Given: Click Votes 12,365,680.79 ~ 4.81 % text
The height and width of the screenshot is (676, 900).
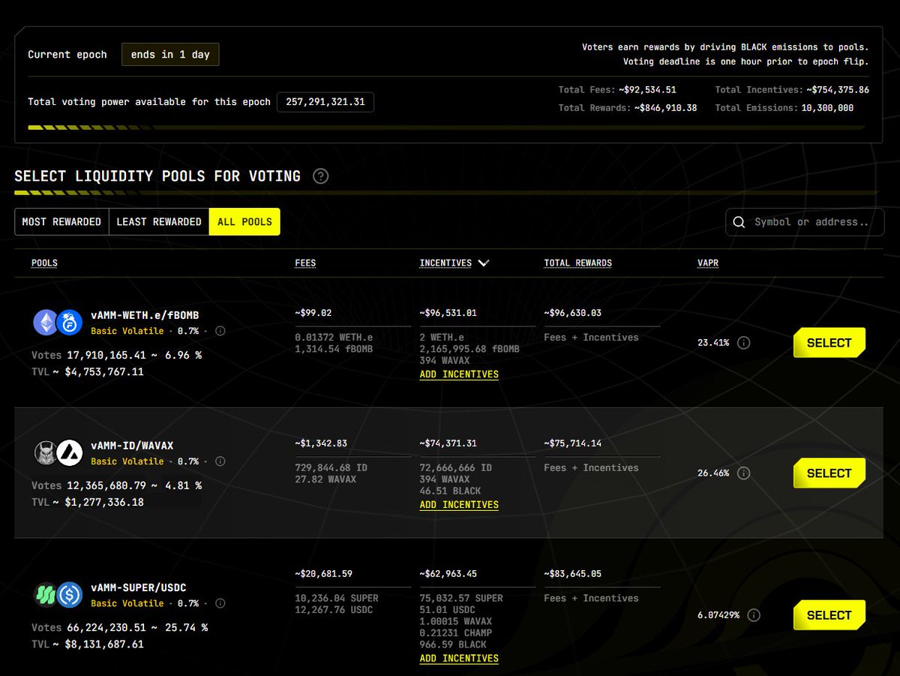Looking at the screenshot, I should pyautogui.click(x=116, y=485).
